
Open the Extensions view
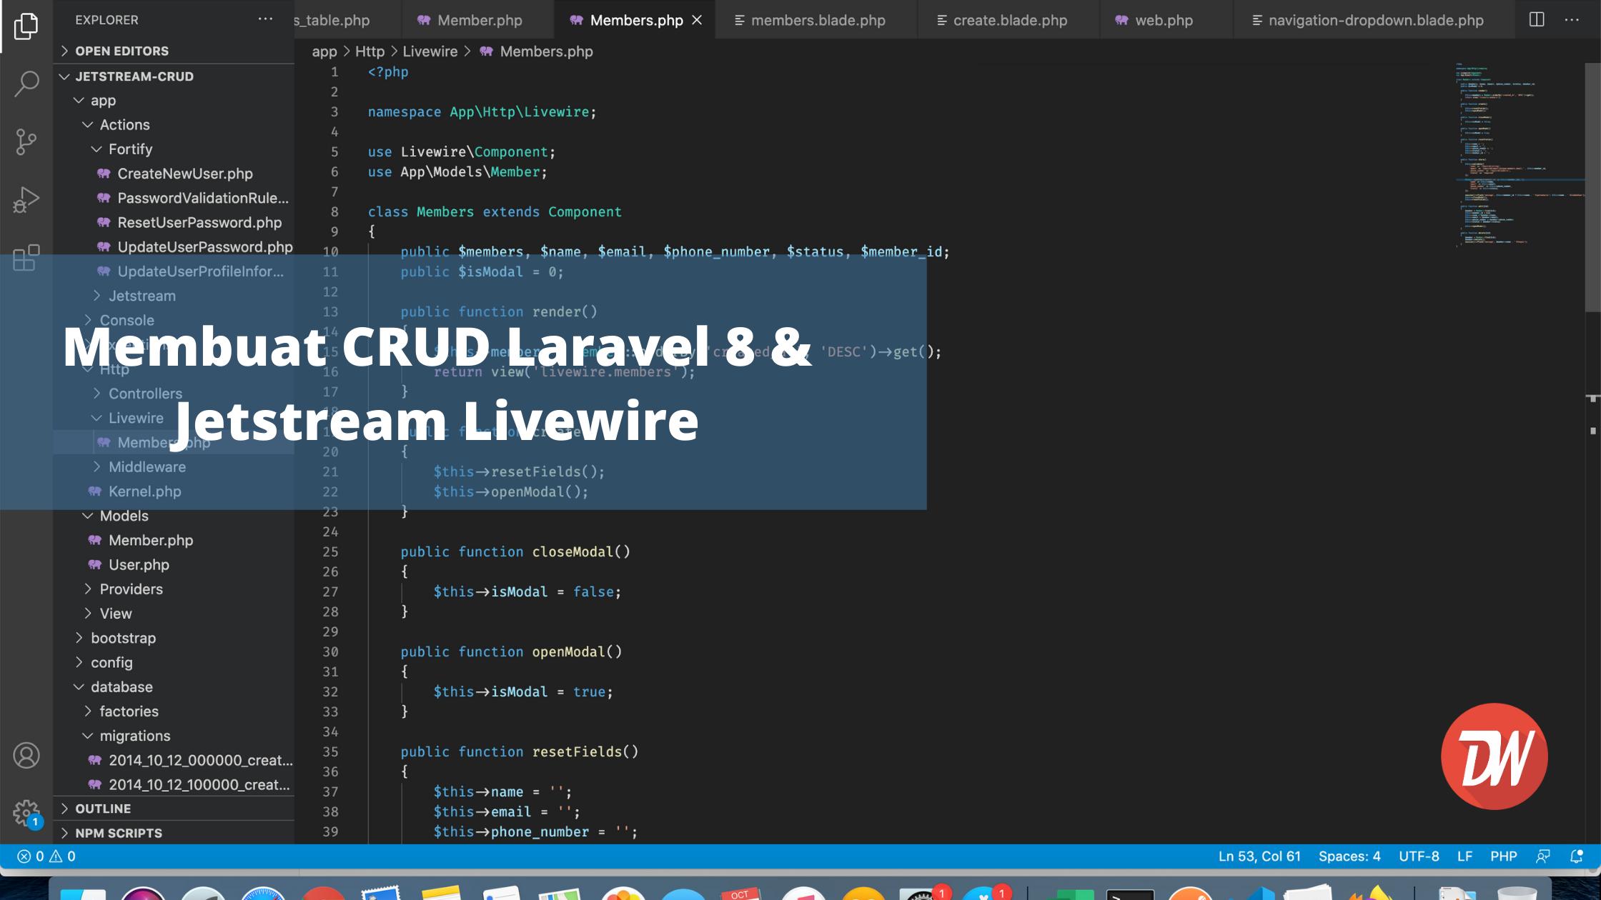coord(26,258)
